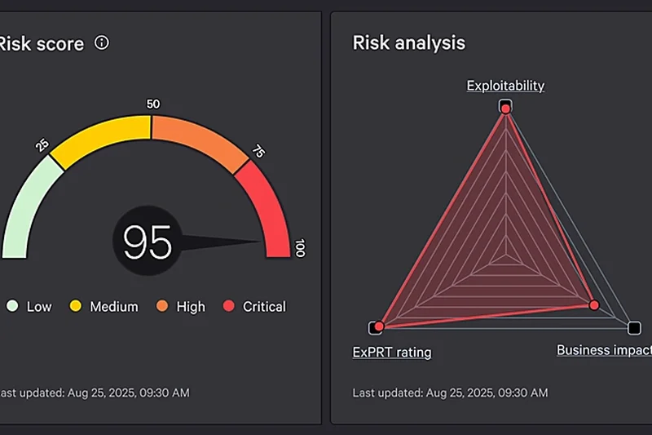Screen dimensions: 652x435
Task: Select the ExPRT rating data point on radar
Action: 376,327
